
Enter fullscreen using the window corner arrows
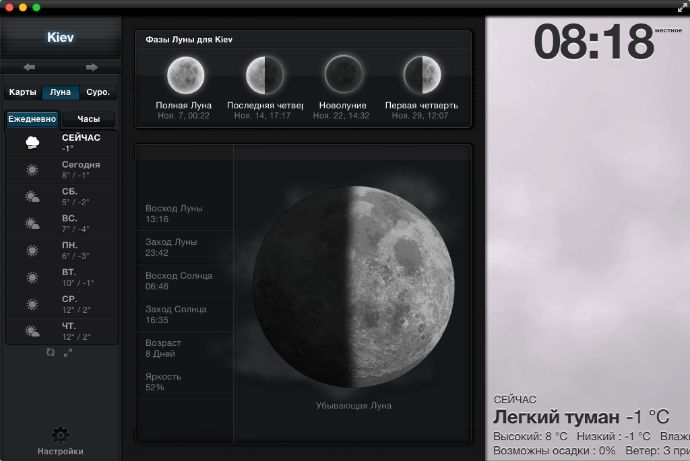682,7
